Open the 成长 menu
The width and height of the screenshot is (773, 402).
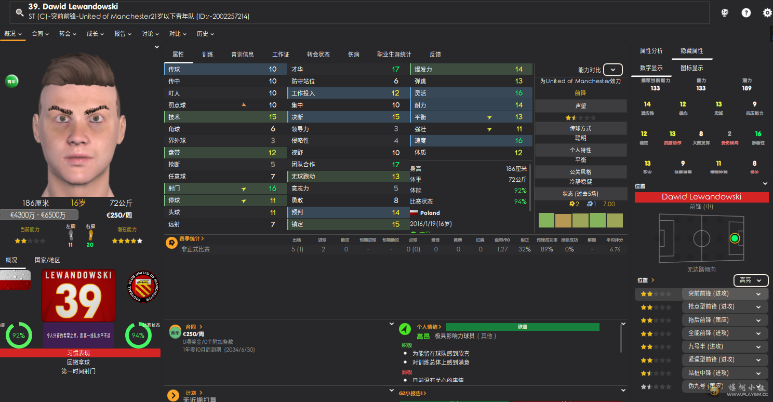96,34
